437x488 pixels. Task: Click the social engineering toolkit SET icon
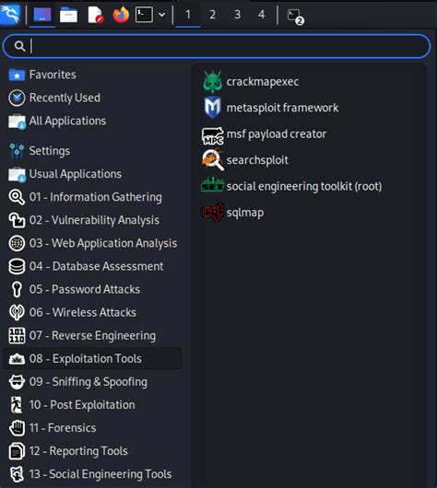[x=213, y=184]
